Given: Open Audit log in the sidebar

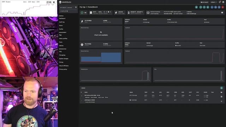Looking at the screenshot, I should [x=62, y=22].
